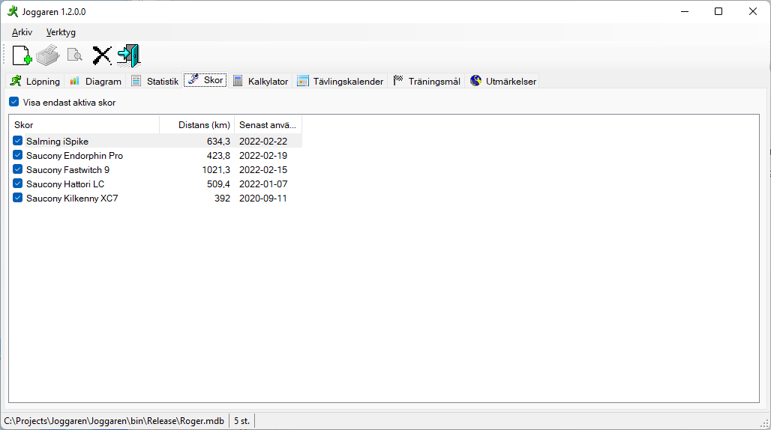
Task: Click the Roger.mdb file path in status bar
Action: click(x=114, y=421)
